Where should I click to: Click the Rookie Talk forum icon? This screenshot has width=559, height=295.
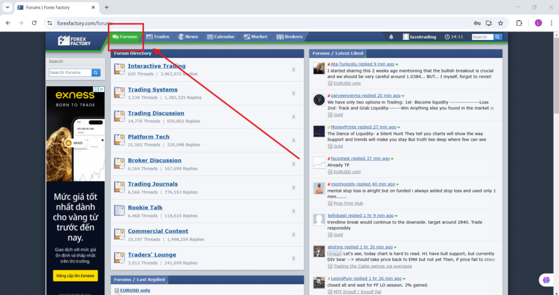(120, 210)
